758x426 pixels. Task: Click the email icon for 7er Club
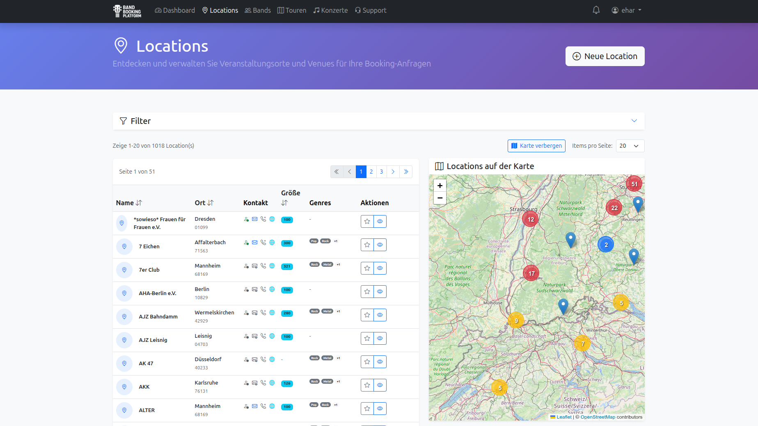click(x=255, y=266)
